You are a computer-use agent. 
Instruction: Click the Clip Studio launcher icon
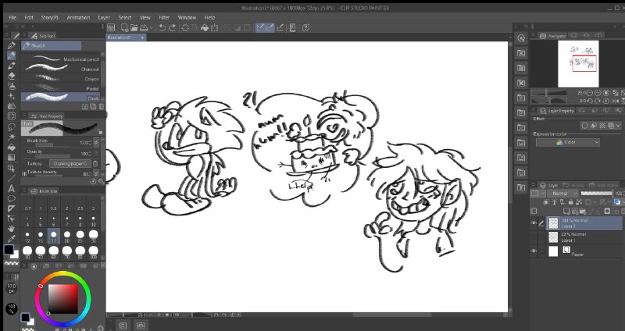pyautogui.click(x=111, y=27)
